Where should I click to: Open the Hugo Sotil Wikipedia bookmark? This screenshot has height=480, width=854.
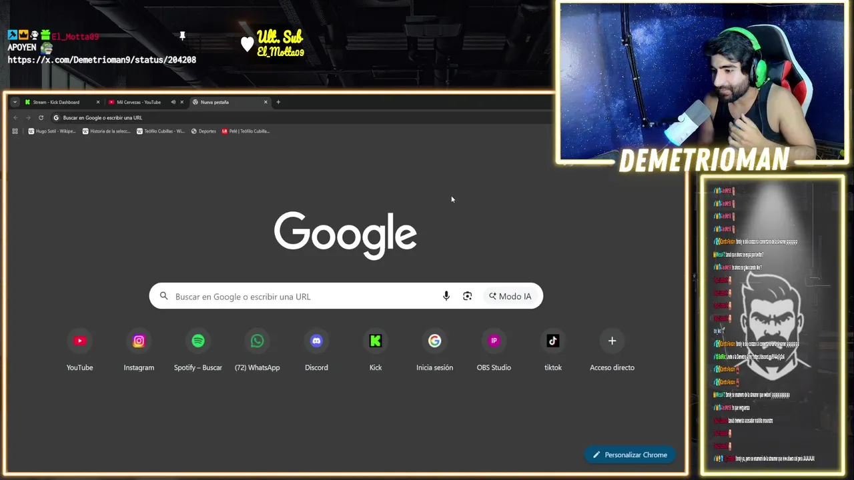tap(52, 131)
